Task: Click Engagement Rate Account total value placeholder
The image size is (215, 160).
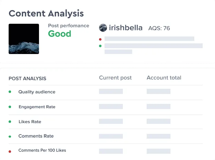Action: pos(158,106)
